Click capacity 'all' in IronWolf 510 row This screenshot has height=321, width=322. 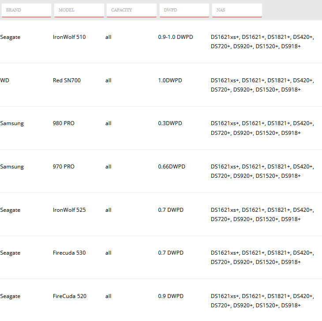(109, 37)
